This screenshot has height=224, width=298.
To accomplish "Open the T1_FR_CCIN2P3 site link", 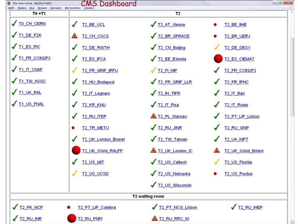I will pos(35,58).
